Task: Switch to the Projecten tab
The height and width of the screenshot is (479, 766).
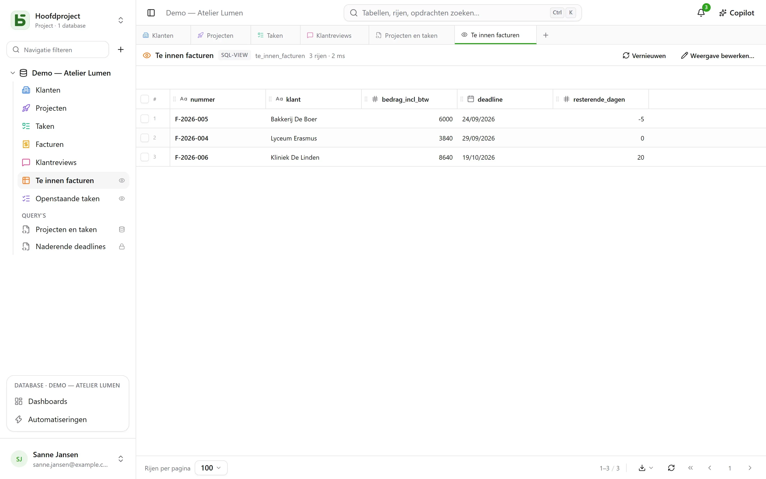Action: click(220, 35)
